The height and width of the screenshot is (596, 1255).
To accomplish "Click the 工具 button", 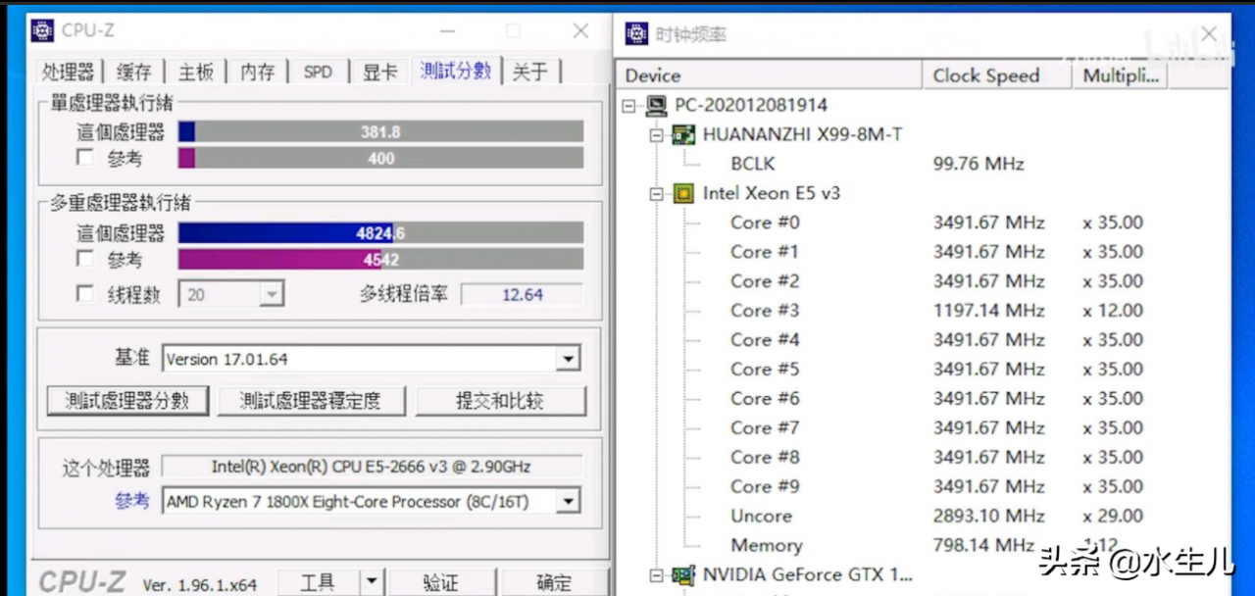I will click(318, 582).
